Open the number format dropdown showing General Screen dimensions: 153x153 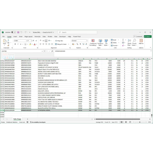[87, 41]
